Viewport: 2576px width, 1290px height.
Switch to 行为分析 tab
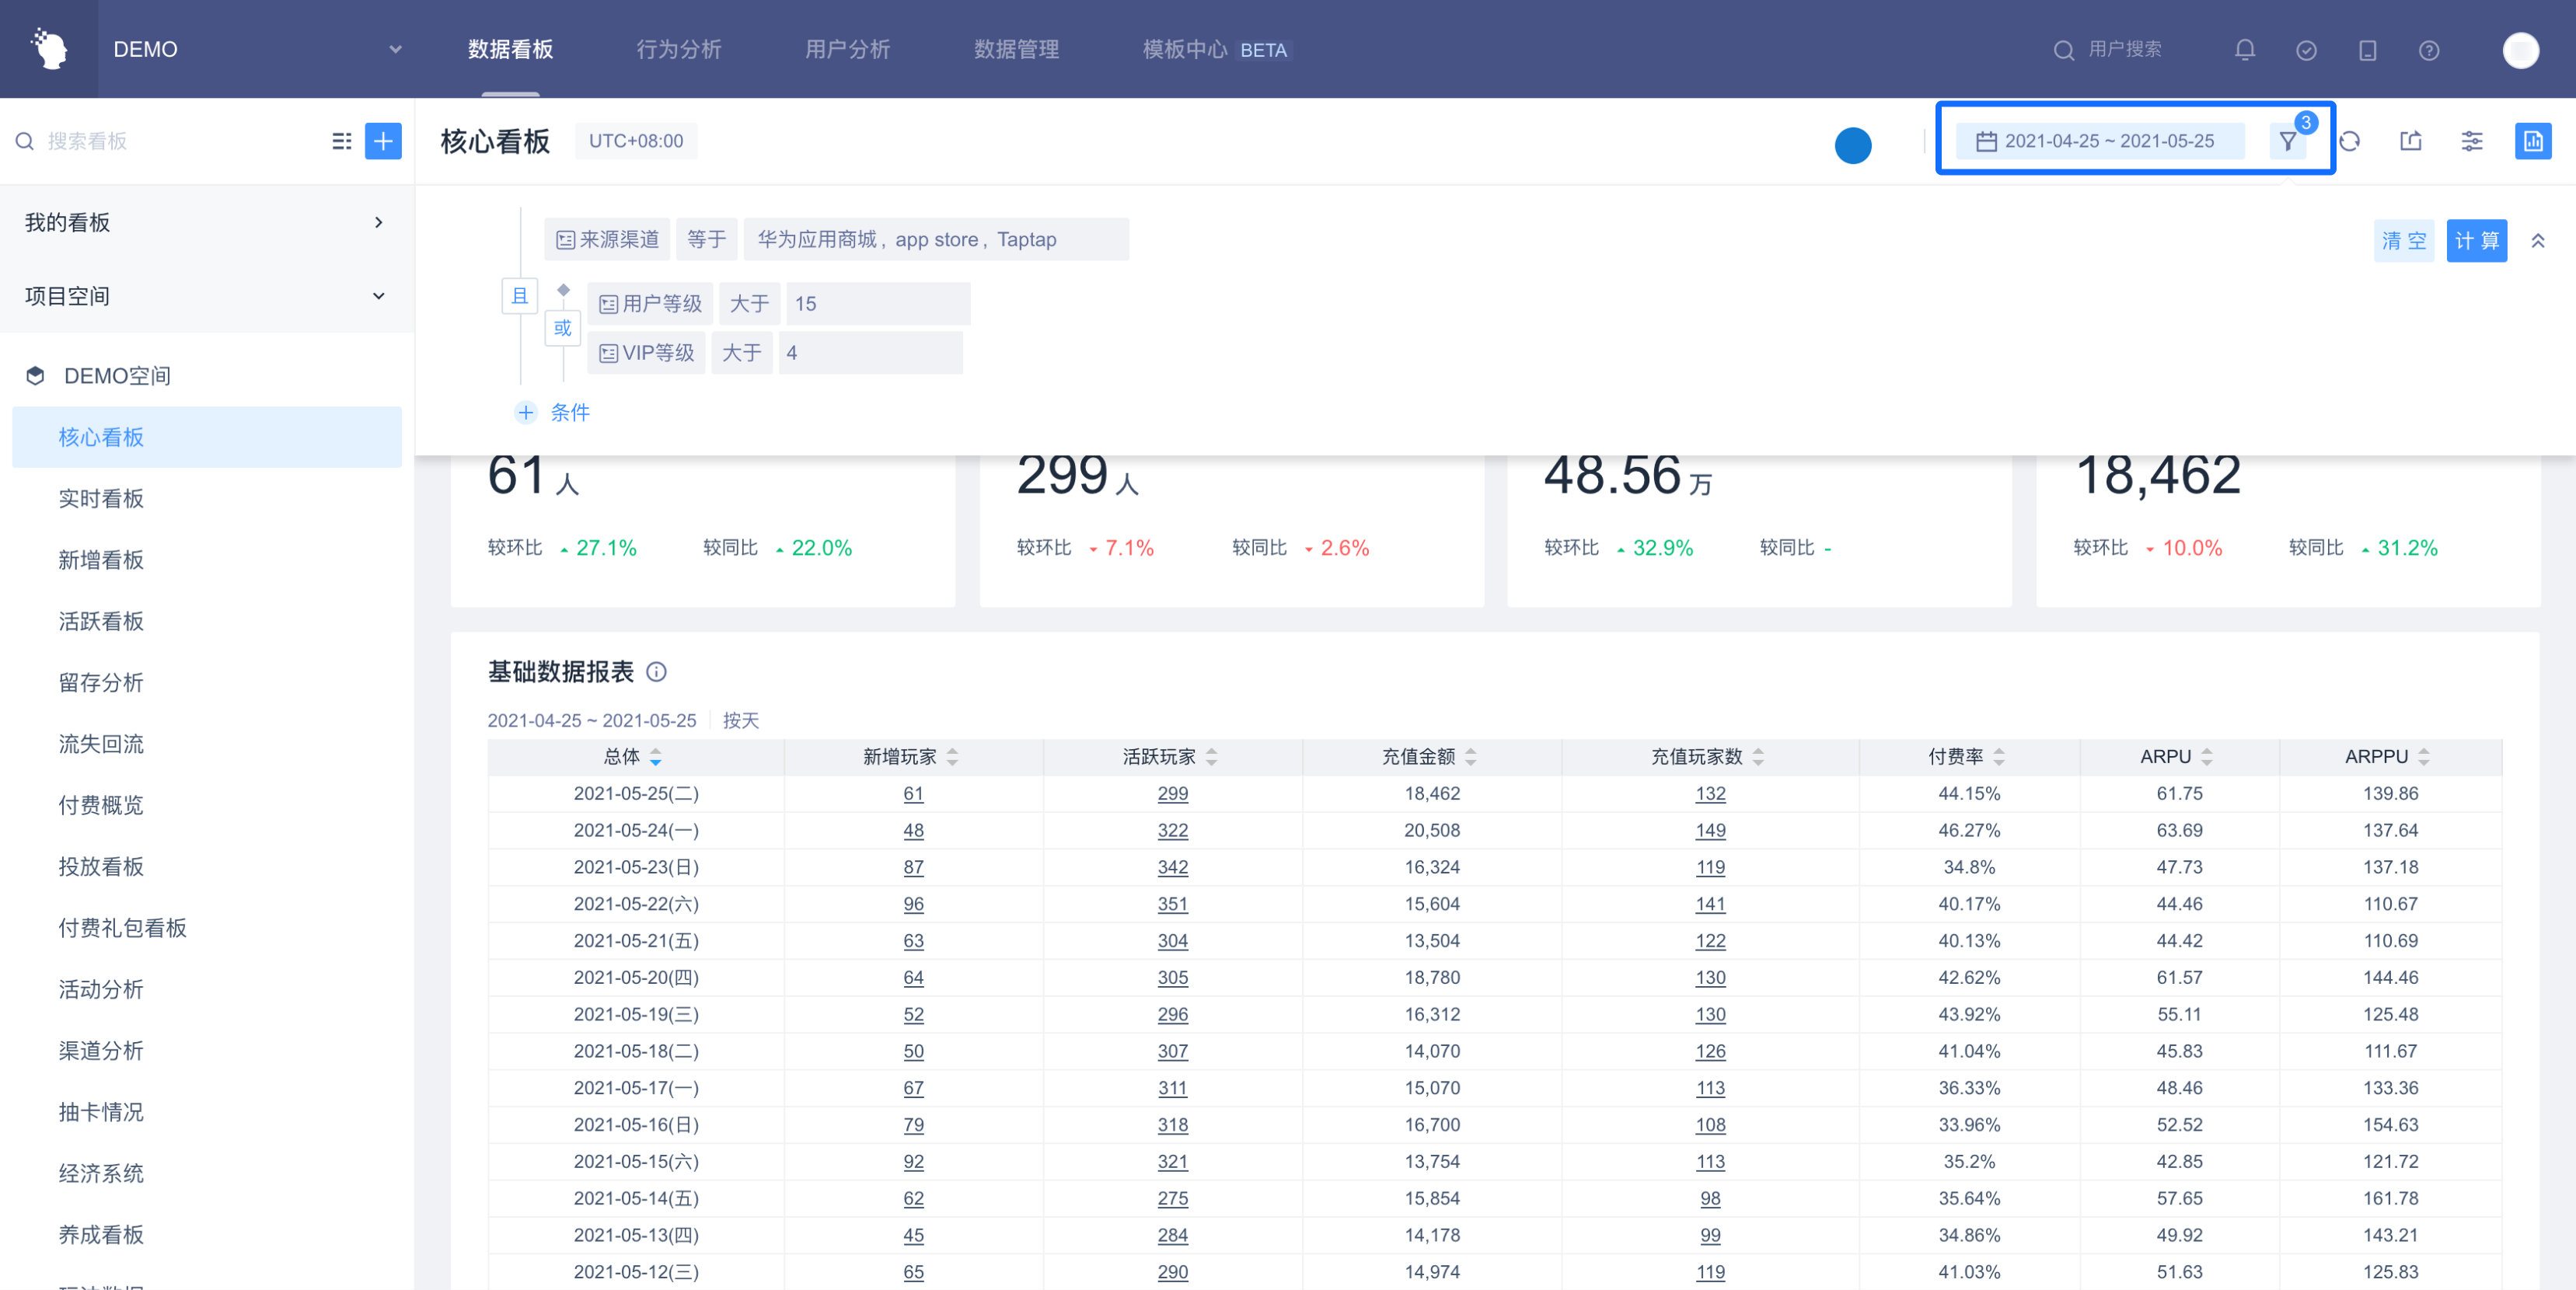tap(678, 50)
